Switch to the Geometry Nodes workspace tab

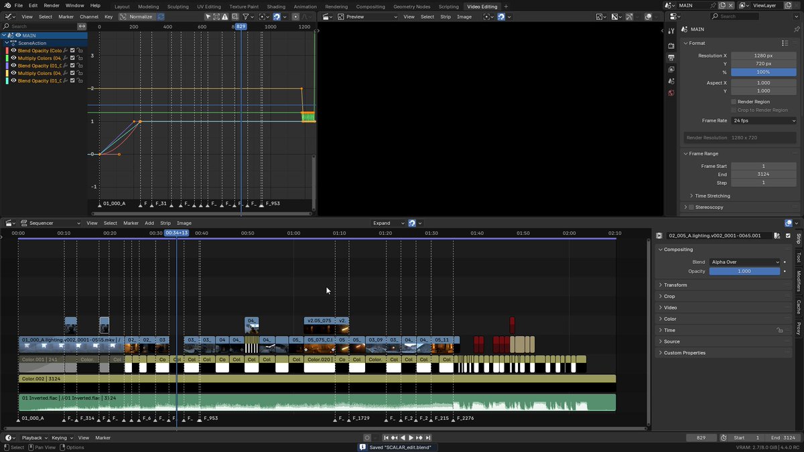coord(412,6)
